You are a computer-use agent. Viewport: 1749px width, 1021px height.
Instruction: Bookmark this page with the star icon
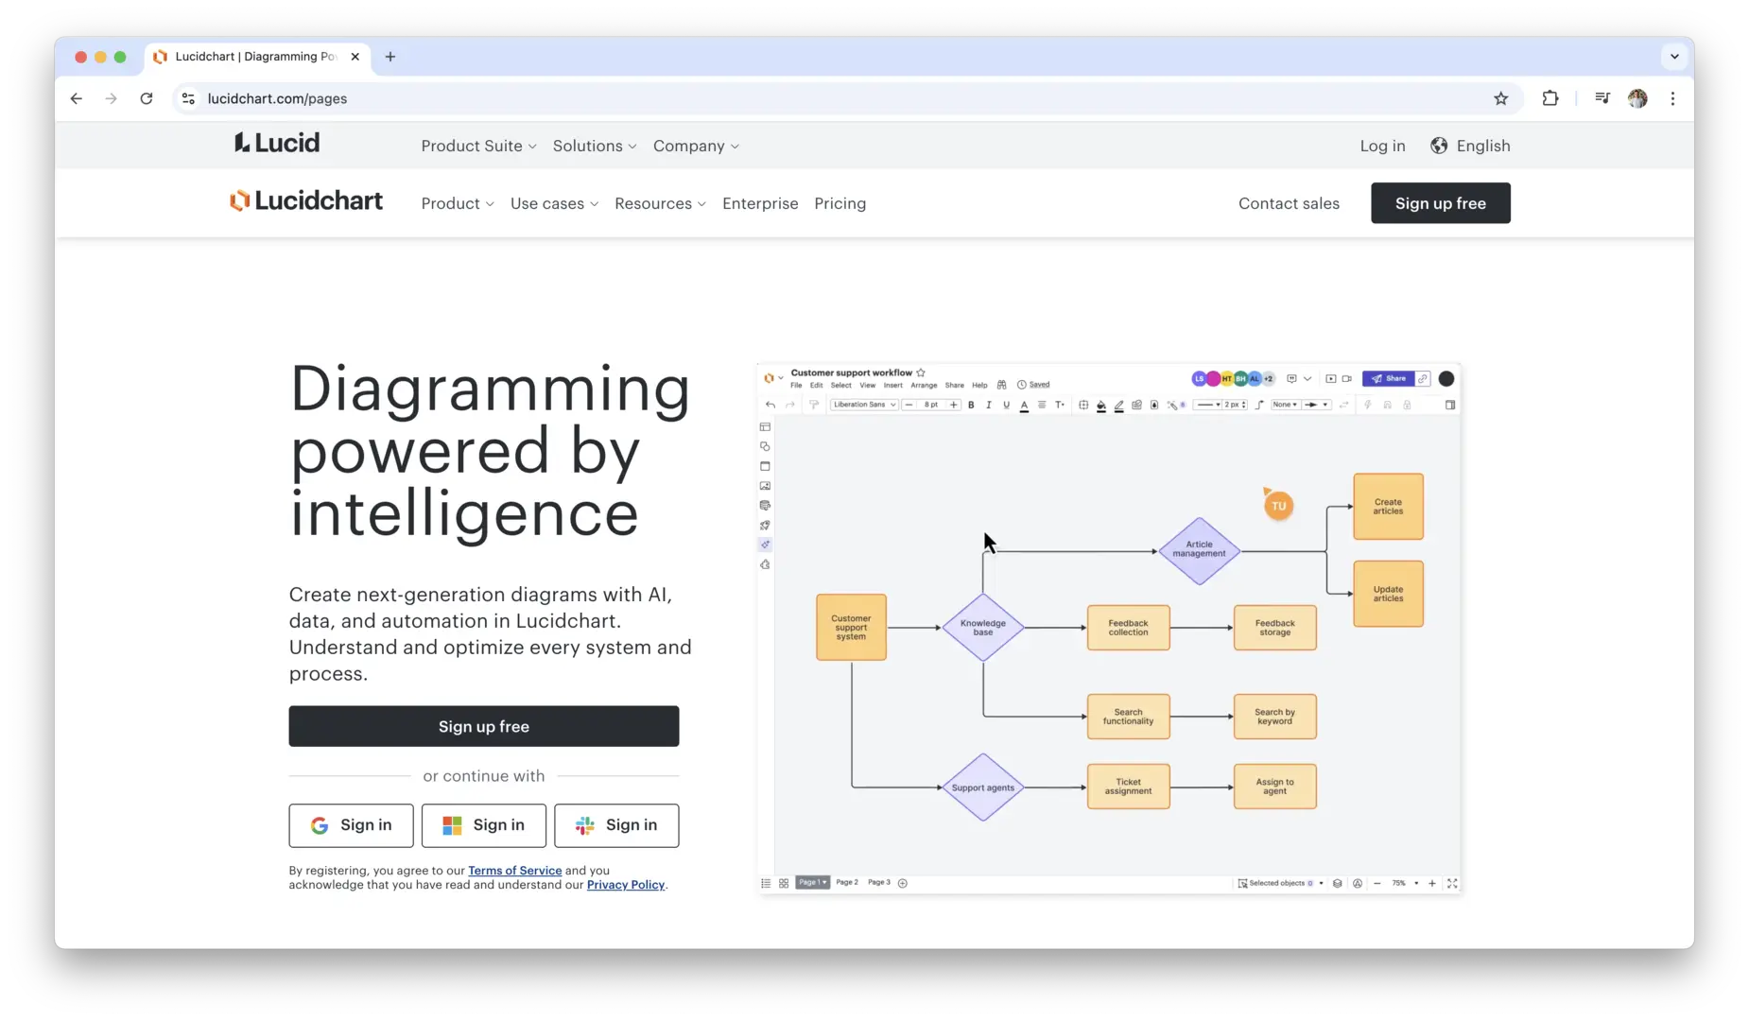pyautogui.click(x=1500, y=98)
